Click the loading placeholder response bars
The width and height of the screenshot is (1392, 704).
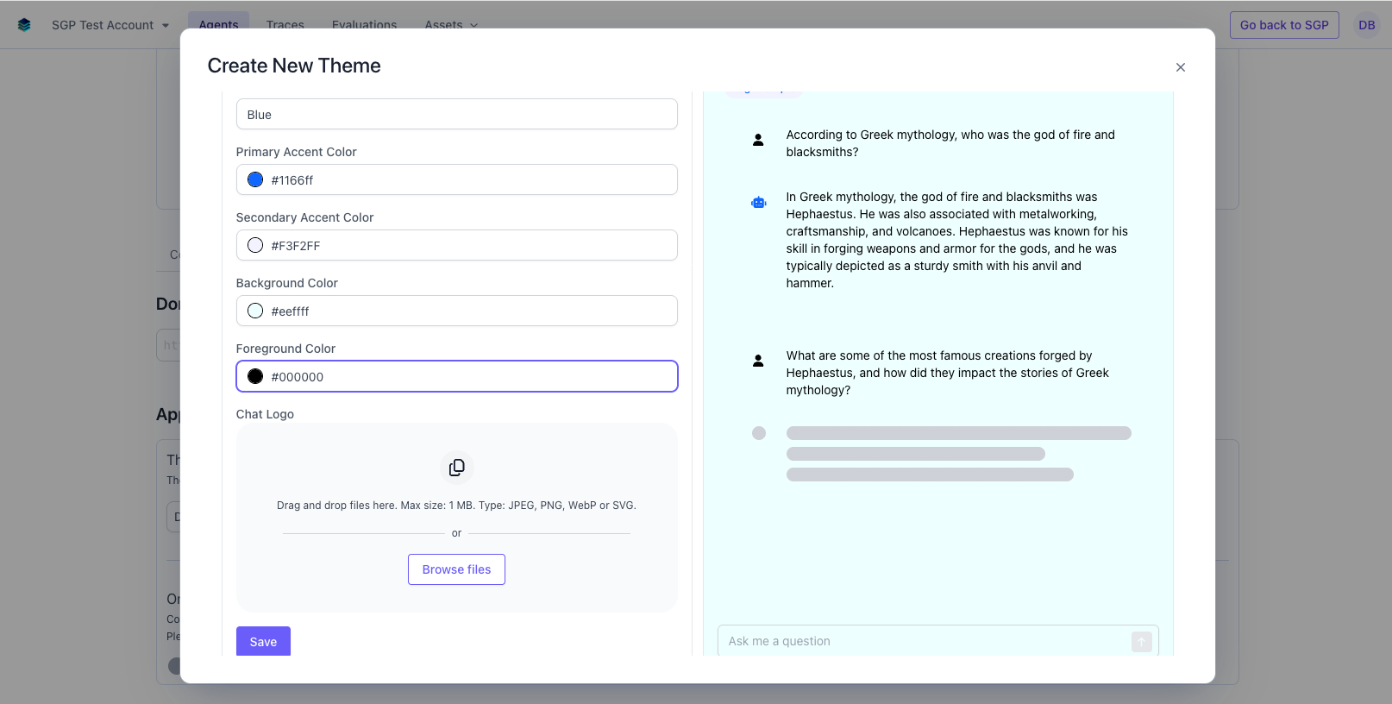[958, 454]
